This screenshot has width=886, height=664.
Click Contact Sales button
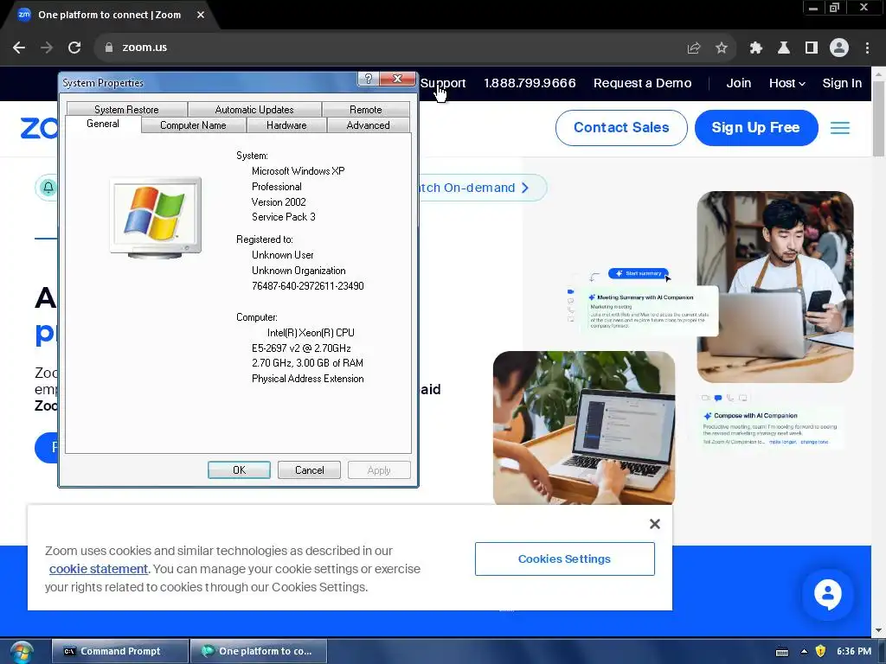(621, 128)
